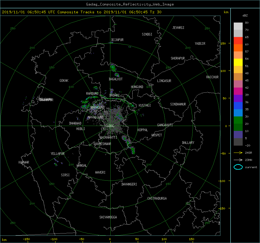This screenshot has height=243, width=260.
Task: Click the 'current' legend label
Action: [x=251, y=167]
